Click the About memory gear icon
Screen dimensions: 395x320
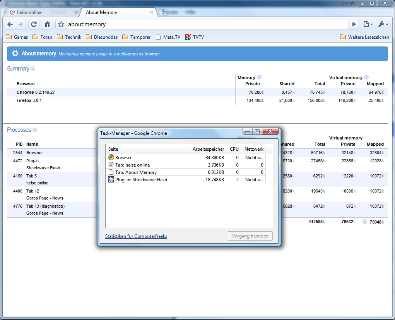(15, 53)
